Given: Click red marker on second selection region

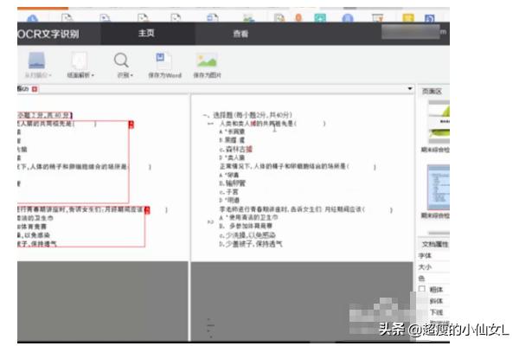Looking at the screenshot, I should click(x=147, y=210).
